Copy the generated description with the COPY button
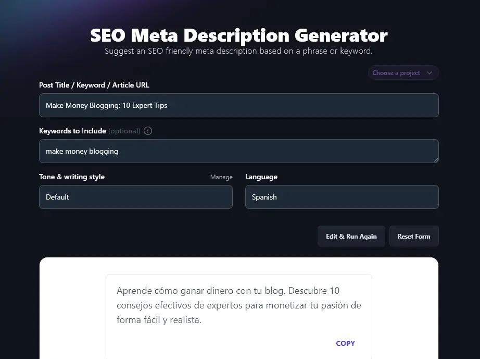The height and width of the screenshot is (359, 480). click(x=345, y=343)
